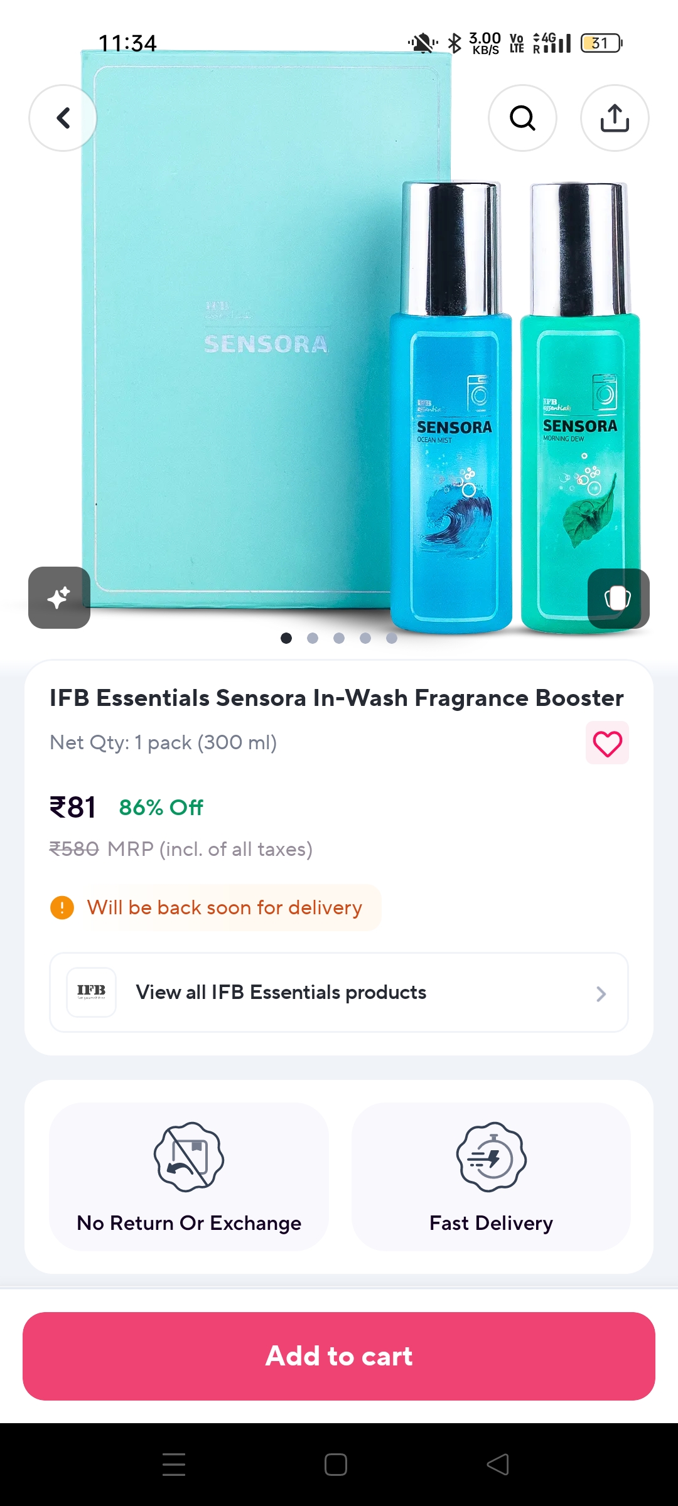Viewport: 678px width, 1506px height.
Task: Open Android recent apps menu button
Action: [174, 1465]
